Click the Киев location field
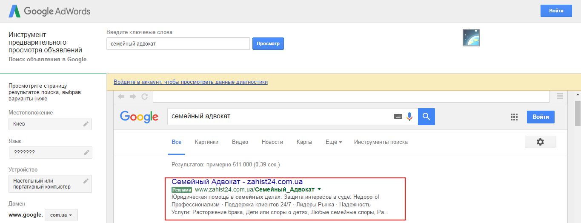 coord(50,124)
